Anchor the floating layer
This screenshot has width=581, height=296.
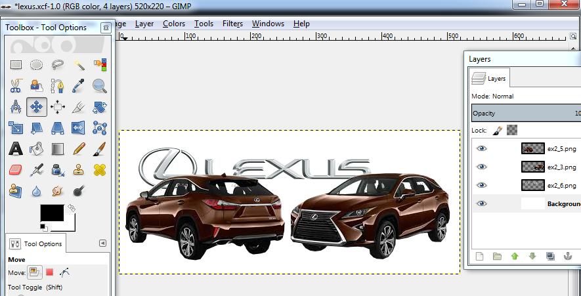click(567, 256)
